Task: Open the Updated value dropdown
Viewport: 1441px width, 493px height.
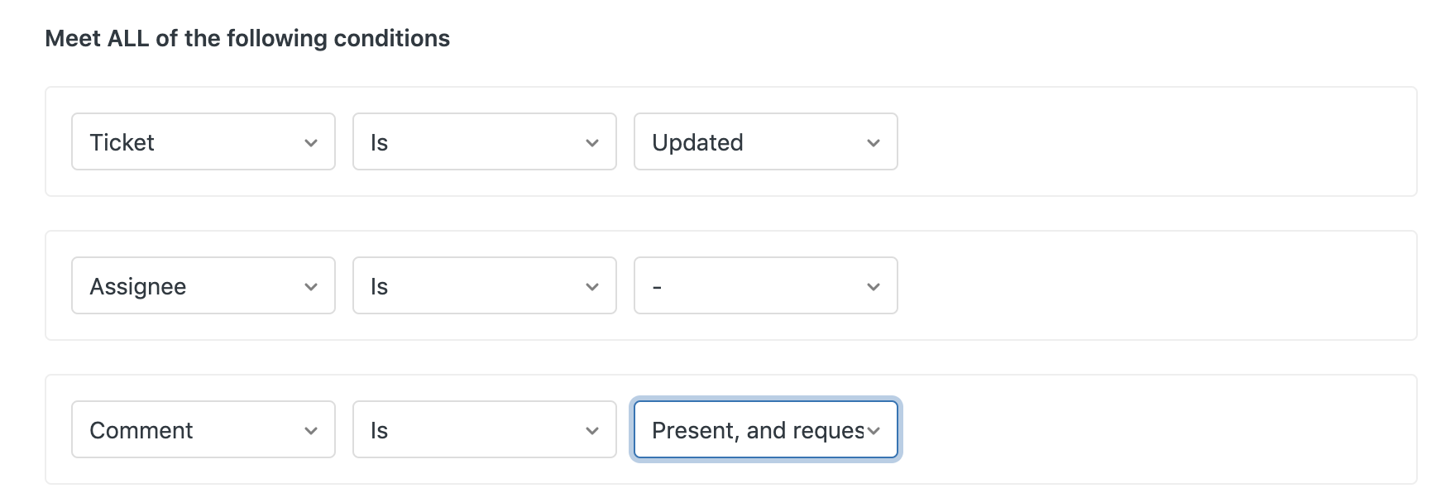Action: [x=765, y=141]
